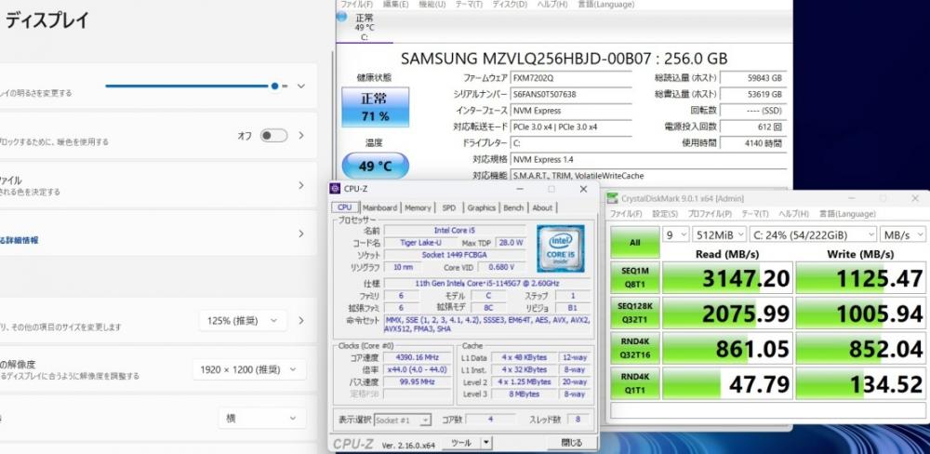The height and width of the screenshot is (454, 930).
Task: Click the empty comment field in CrystalDiskMark
Action: click(768, 410)
